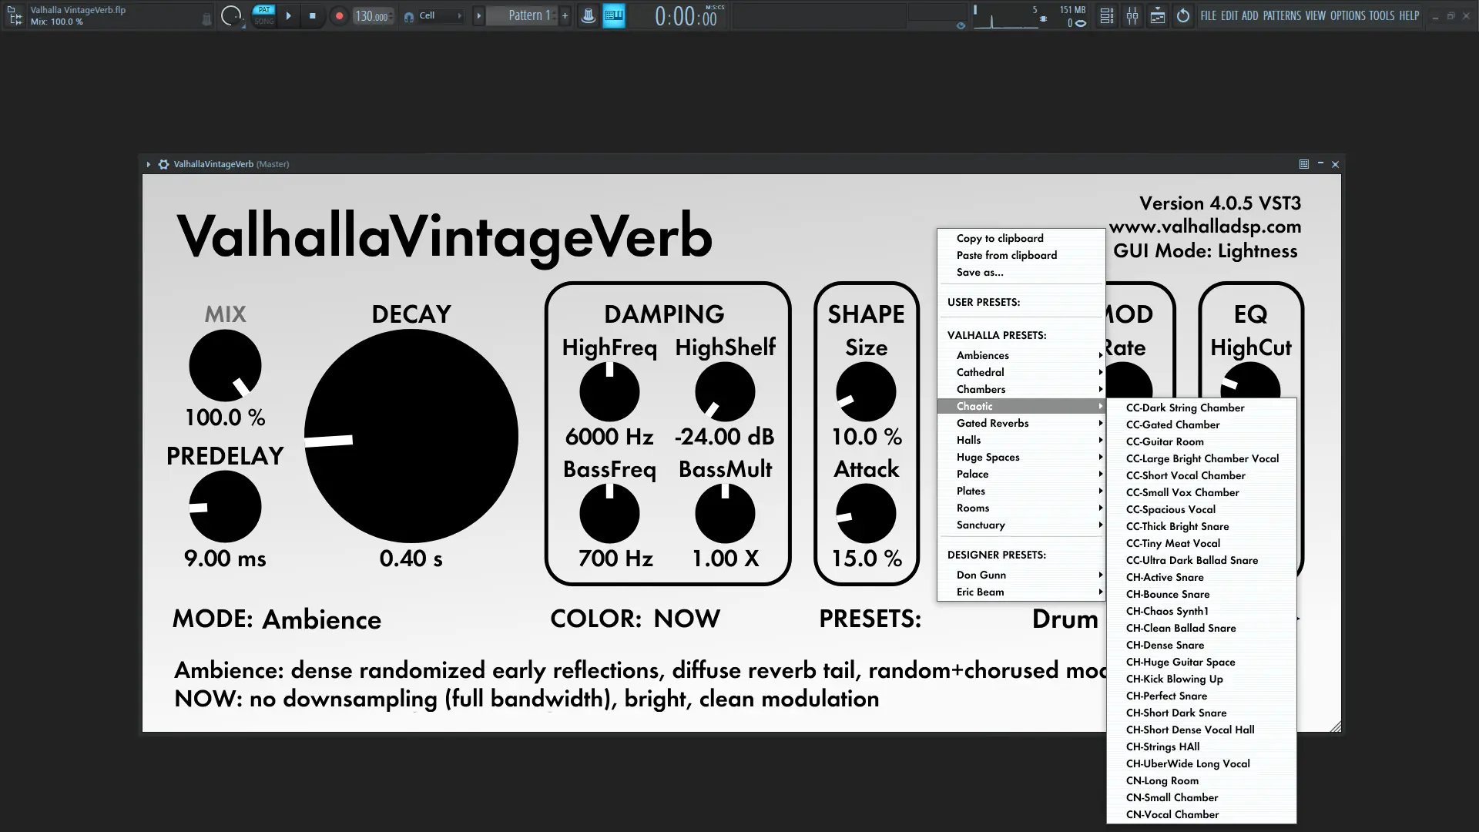
Task: Click the play button in toolbar
Action: click(288, 15)
